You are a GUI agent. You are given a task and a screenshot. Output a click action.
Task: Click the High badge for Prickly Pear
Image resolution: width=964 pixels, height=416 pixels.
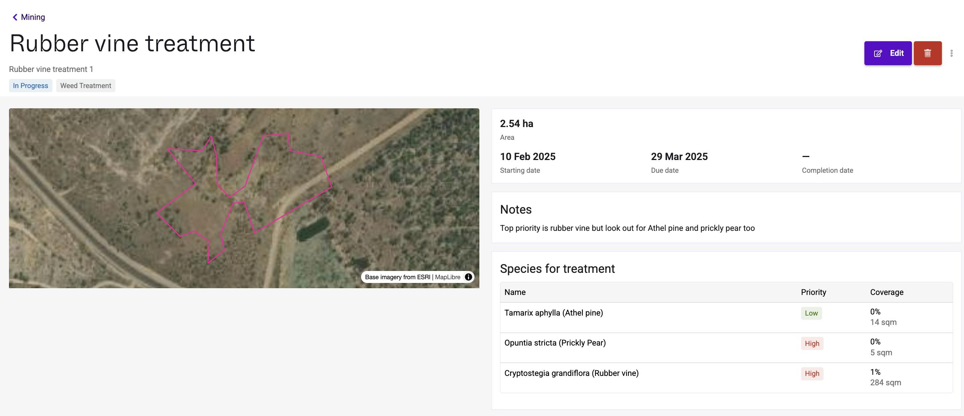pos(812,344)
